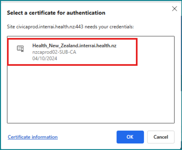This screenshot has height=150, width=182.
Task: Click the 04/10/2024 certificate date
Action: click(x=45, y=58)
